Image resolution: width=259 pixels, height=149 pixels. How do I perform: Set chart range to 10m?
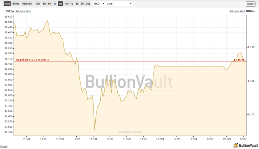[38, 4]
